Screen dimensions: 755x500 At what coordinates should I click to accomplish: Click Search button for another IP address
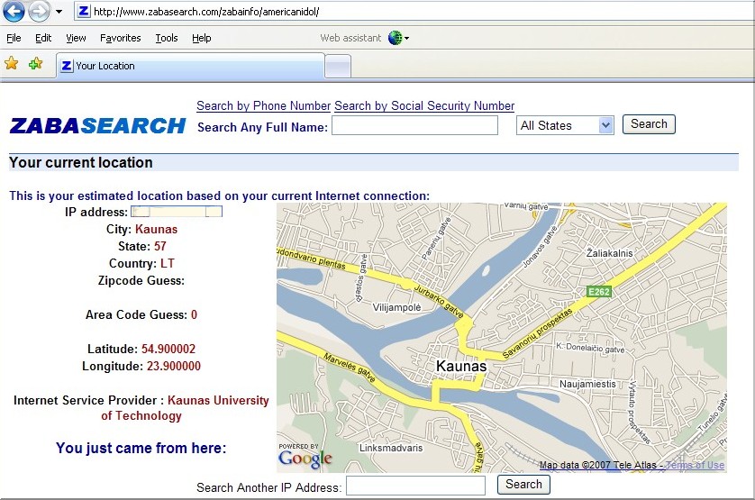coord(523,484)
